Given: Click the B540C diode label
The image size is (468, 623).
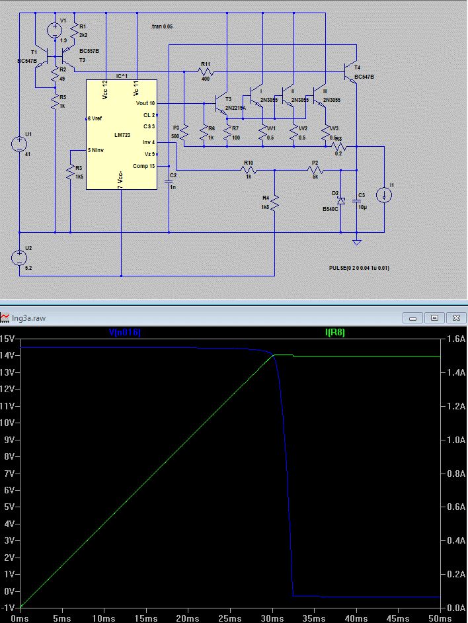Looking at the screenshot, I should [331, 210].
